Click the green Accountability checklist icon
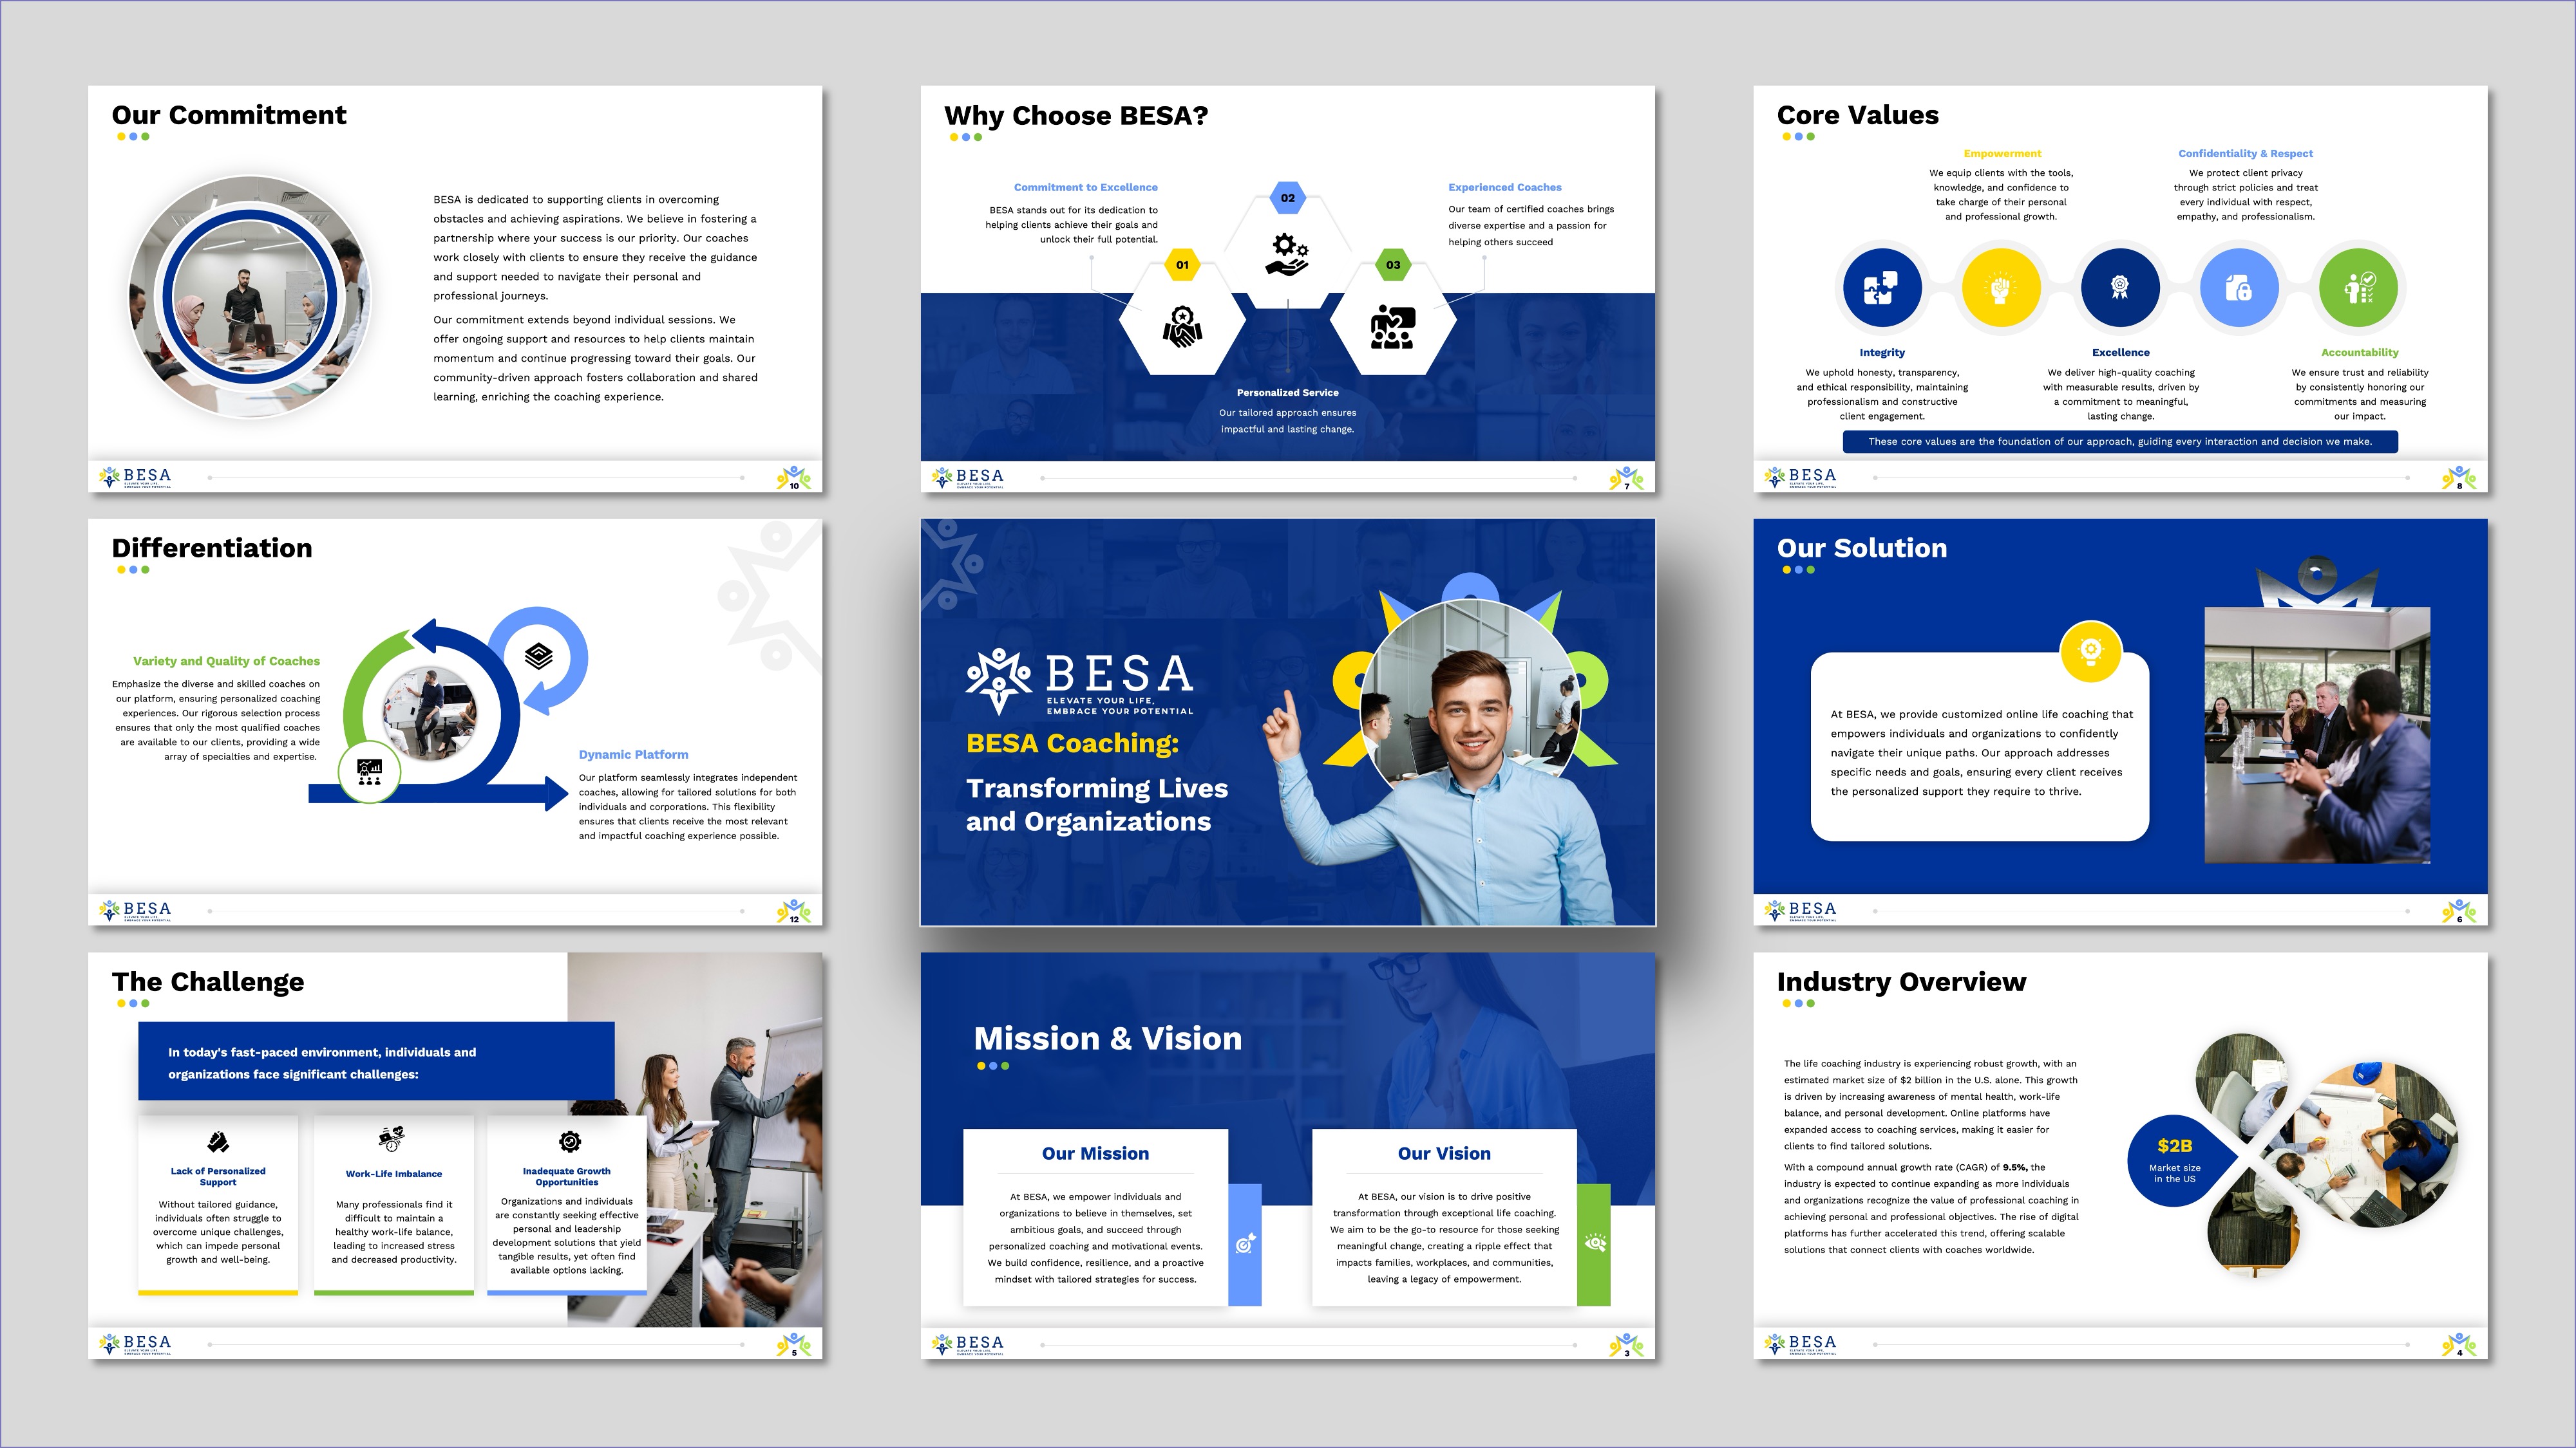Screen dimensions: 2576x1448 (x=2359, y=288)
